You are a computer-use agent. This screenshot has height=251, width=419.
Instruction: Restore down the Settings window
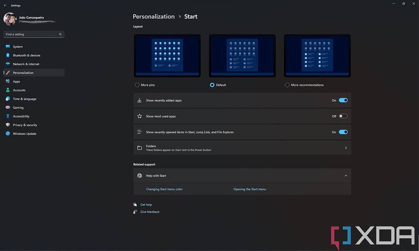(x=403, y=4)
